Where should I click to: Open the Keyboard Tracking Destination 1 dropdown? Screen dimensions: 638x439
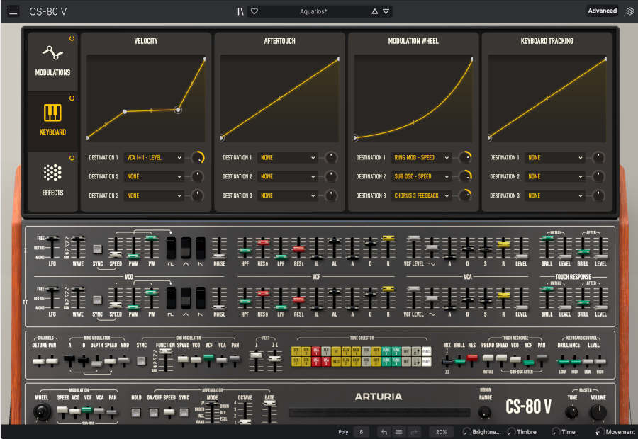tap(554, 157)
